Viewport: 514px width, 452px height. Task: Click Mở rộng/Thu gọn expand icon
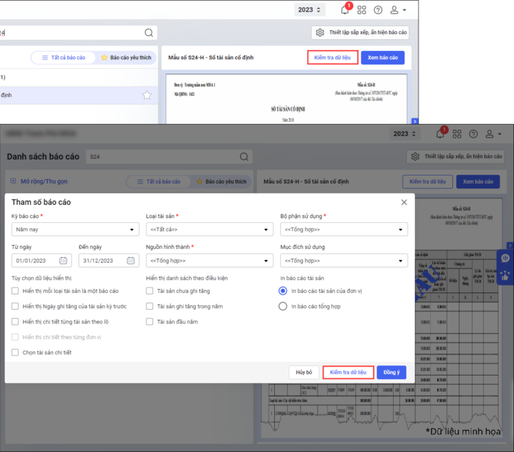pyautogui.click(x=13, y=181)
